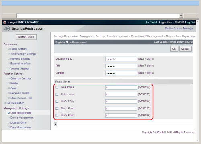This screenshot has height=144, width=201.
Task: Click the User Management breadcrumb
Action: (117, 36)
